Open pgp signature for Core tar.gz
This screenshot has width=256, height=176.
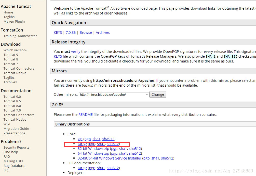coord(92,144)
